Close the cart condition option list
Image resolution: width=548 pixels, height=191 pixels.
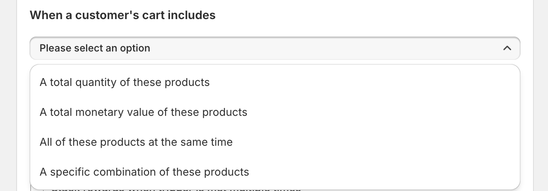tap(507, 48)
